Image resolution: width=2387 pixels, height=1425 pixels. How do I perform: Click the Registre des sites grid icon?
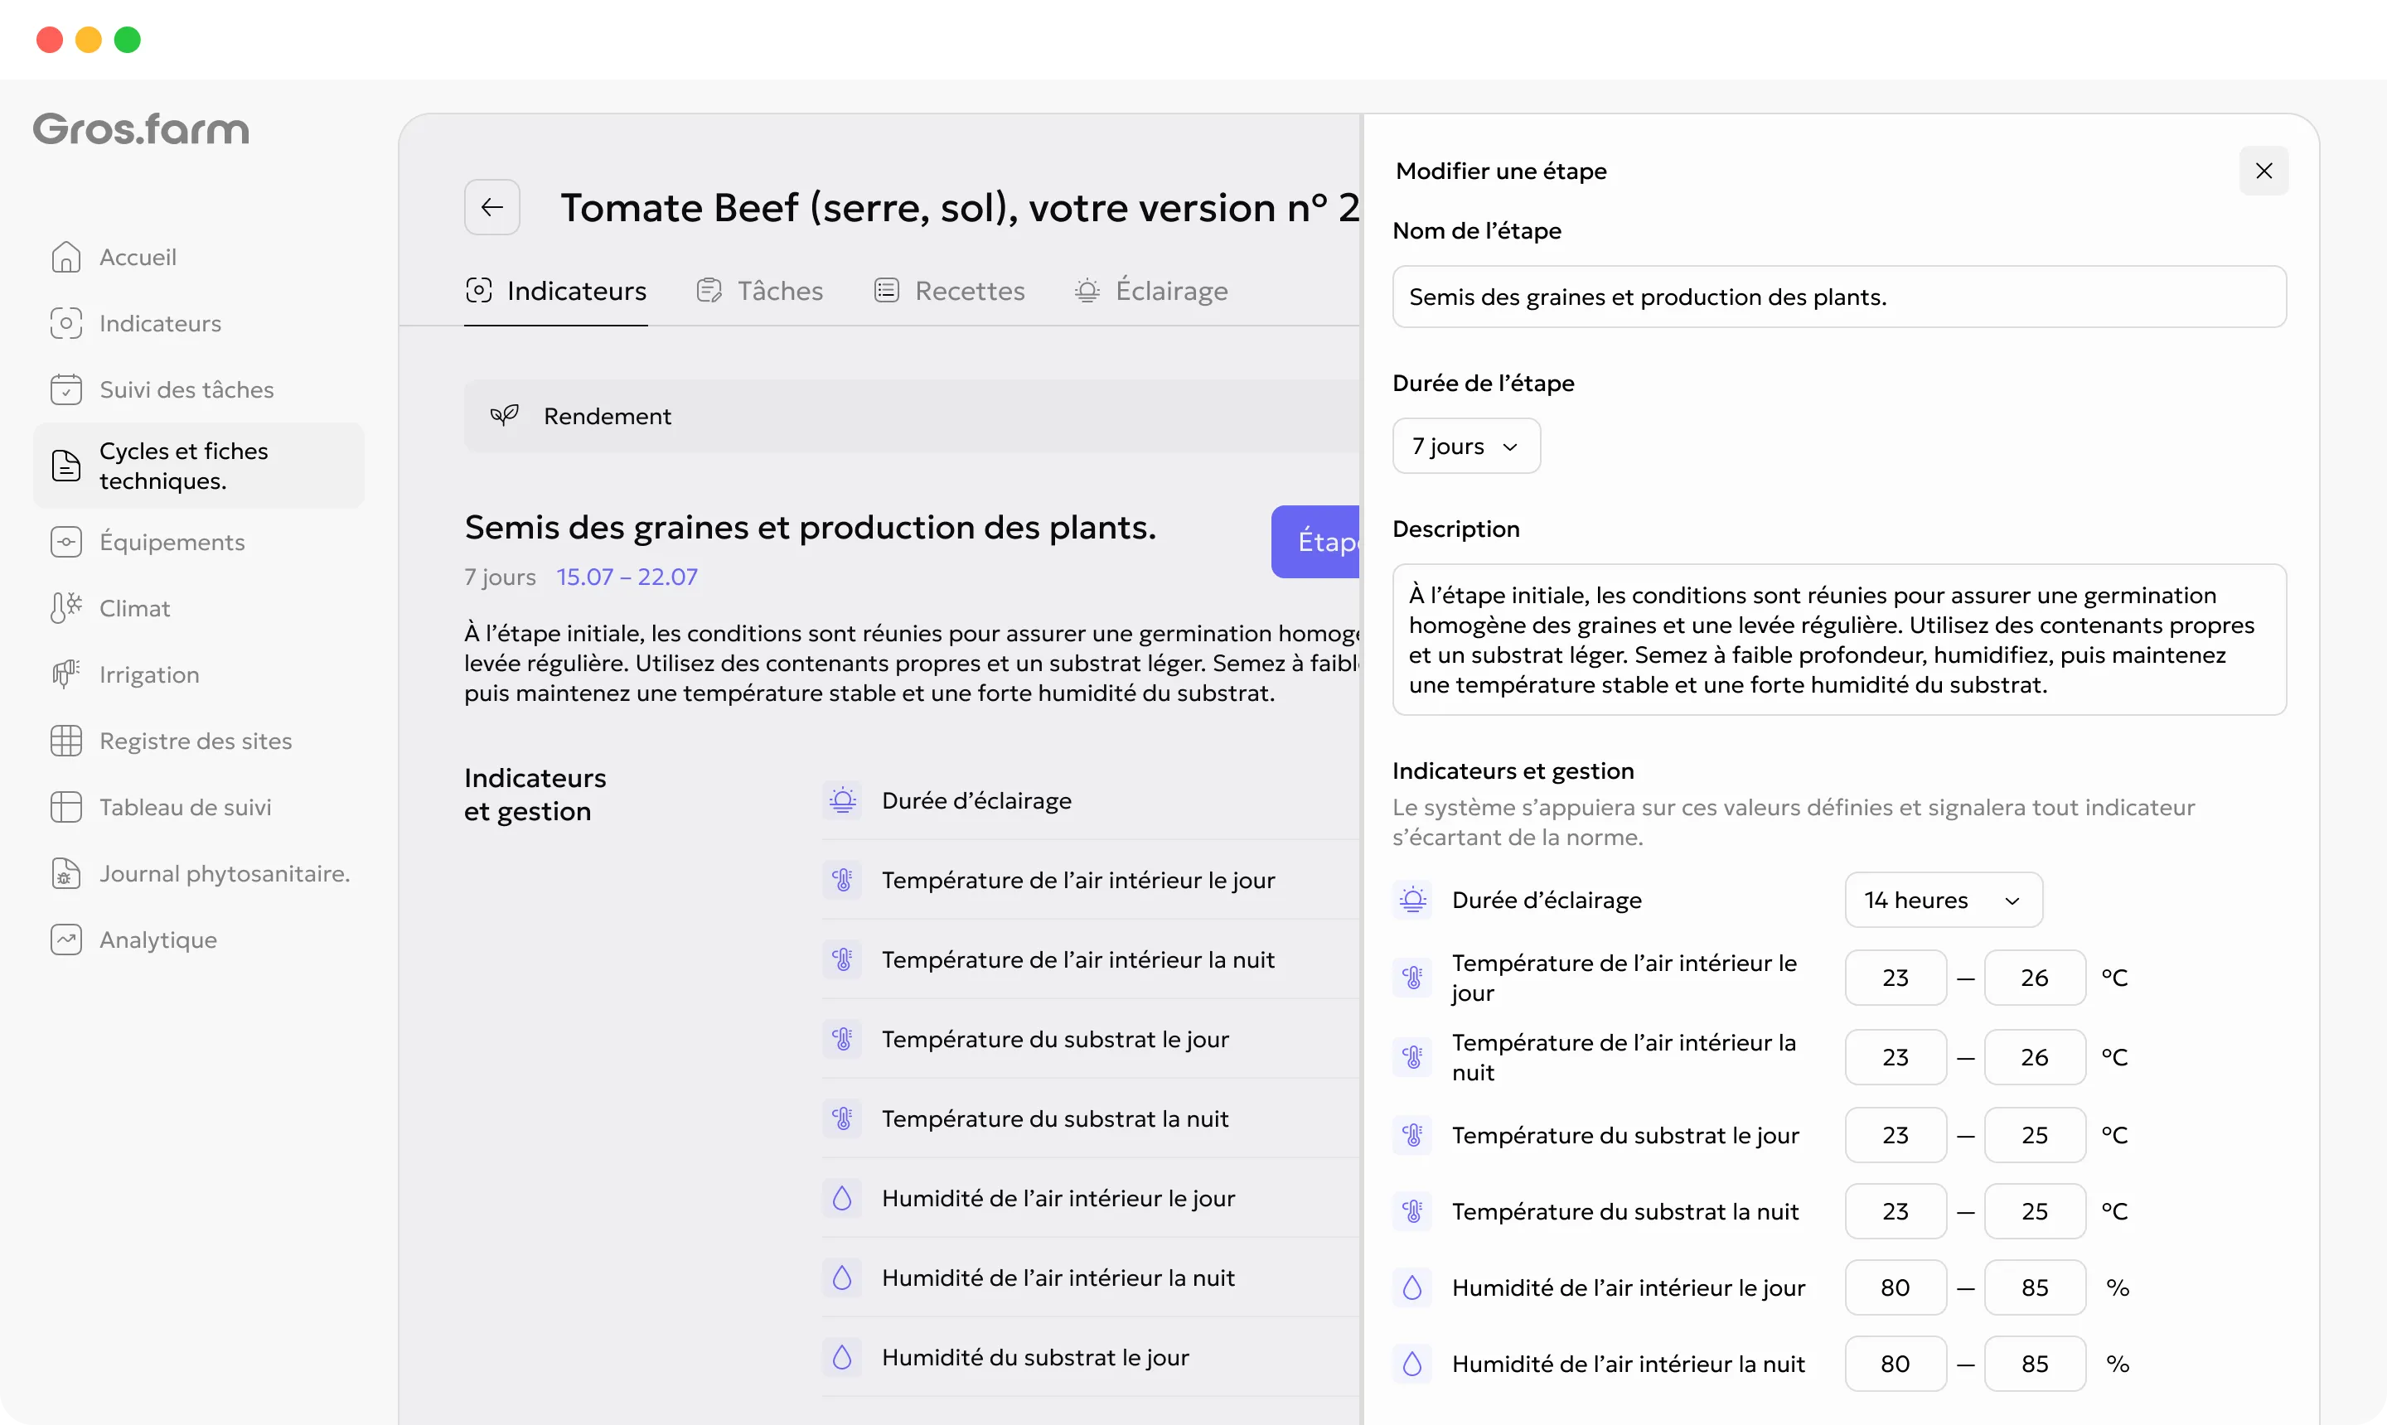(x=65, y=741)
